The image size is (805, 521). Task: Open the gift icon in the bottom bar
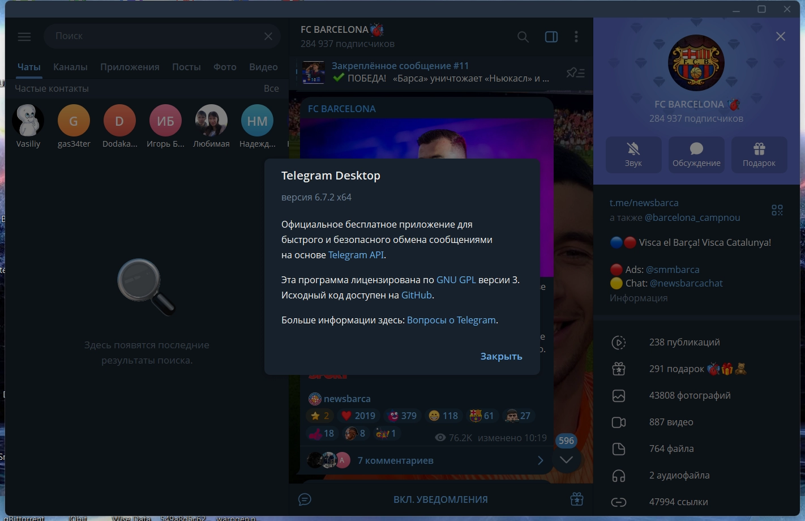tap(577, 499)
